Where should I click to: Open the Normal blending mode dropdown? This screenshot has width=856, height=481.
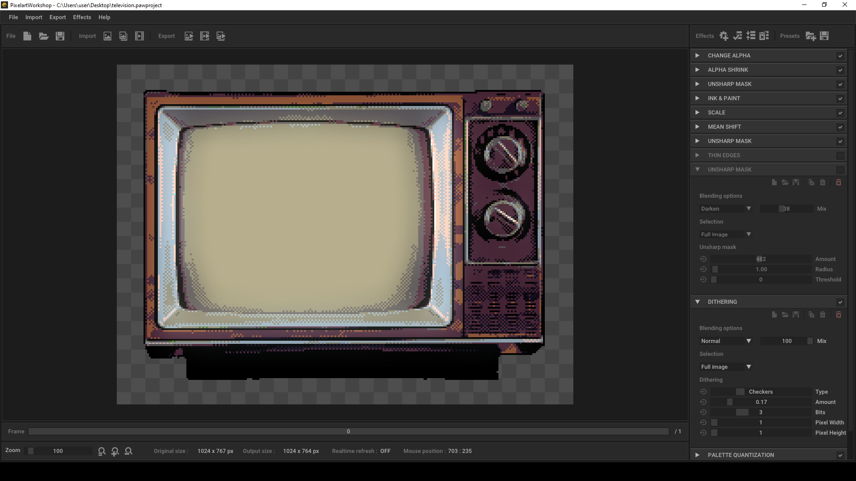click(x=726, y=341)
